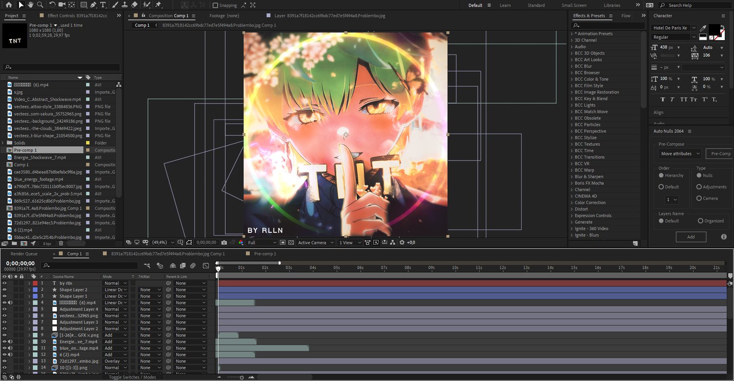The image size is (734, 381).
Task: Select the Pan Behind anchor point tool
Action: 72,5
